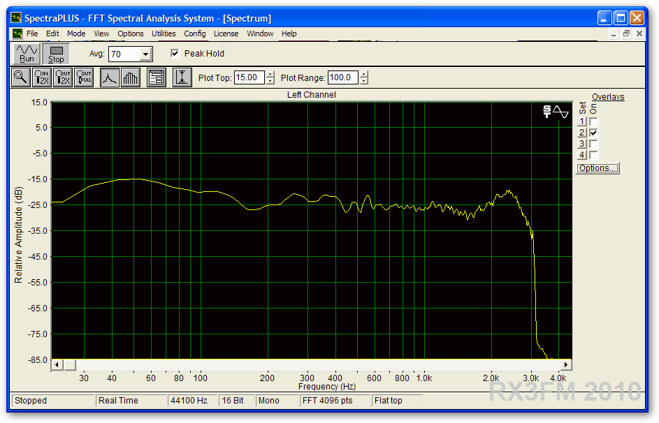Open the View menu

click(101, 34)
